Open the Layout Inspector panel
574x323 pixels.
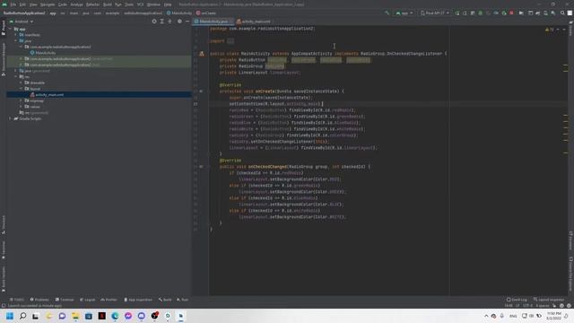pos(549,300)
